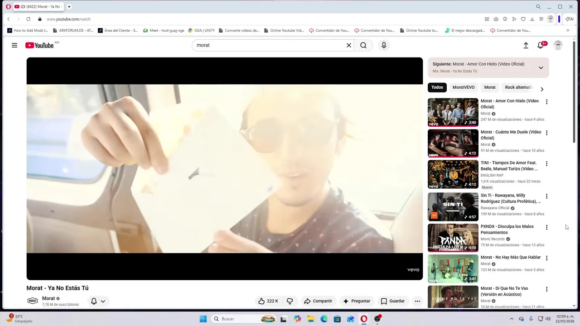Expand the Siguiente mix playlist panel
Viewport: 580px width, 326px height.
541,67
